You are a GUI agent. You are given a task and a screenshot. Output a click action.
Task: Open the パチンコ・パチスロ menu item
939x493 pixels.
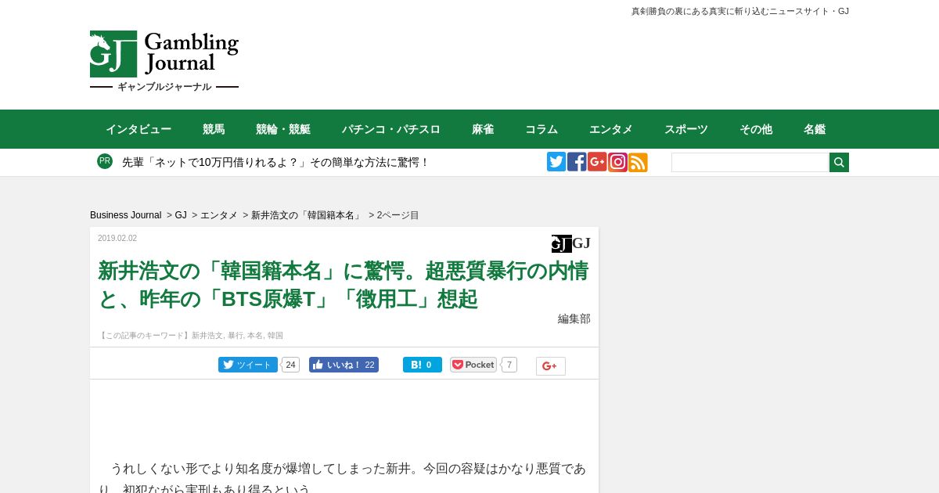pos(391,129)
